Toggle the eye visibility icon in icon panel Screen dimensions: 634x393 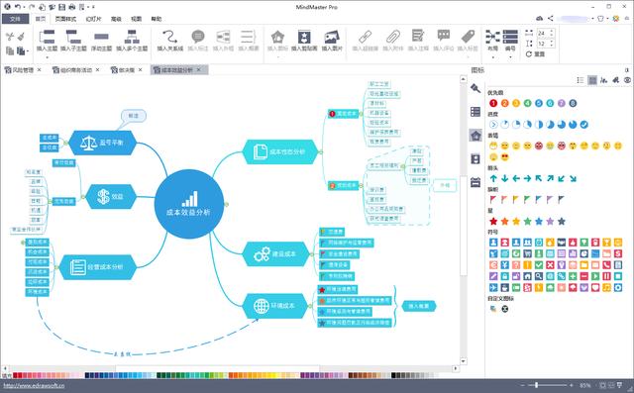coord(627,80)
